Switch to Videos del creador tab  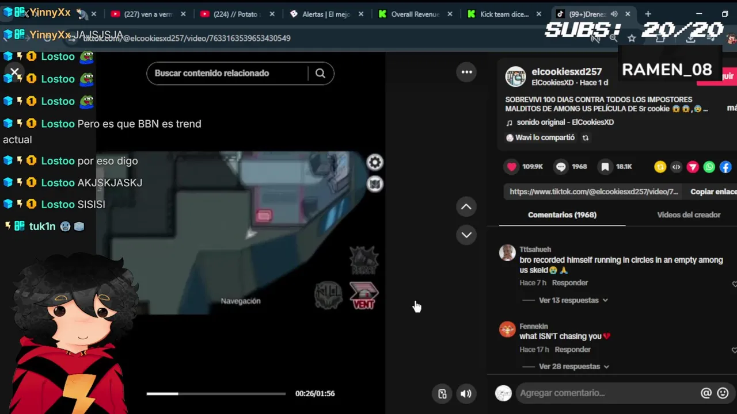point(689,215)
